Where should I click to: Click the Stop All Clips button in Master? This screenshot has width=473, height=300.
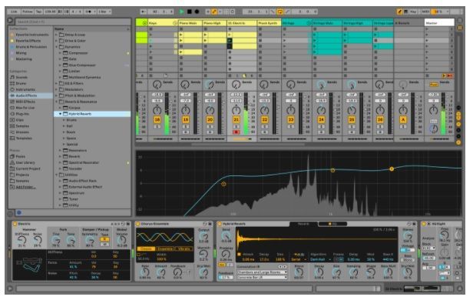coord(427,75)
